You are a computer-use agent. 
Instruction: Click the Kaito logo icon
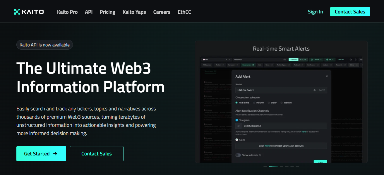[17, 12]
